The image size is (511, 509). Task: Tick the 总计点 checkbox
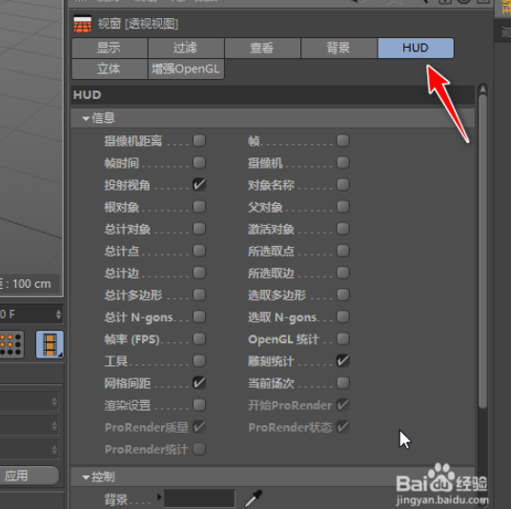click(x=199, y=251)
